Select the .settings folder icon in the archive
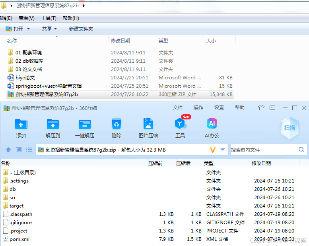Image resolution: width=309 pixels, height=246 pixels. [x=5, y=181]
